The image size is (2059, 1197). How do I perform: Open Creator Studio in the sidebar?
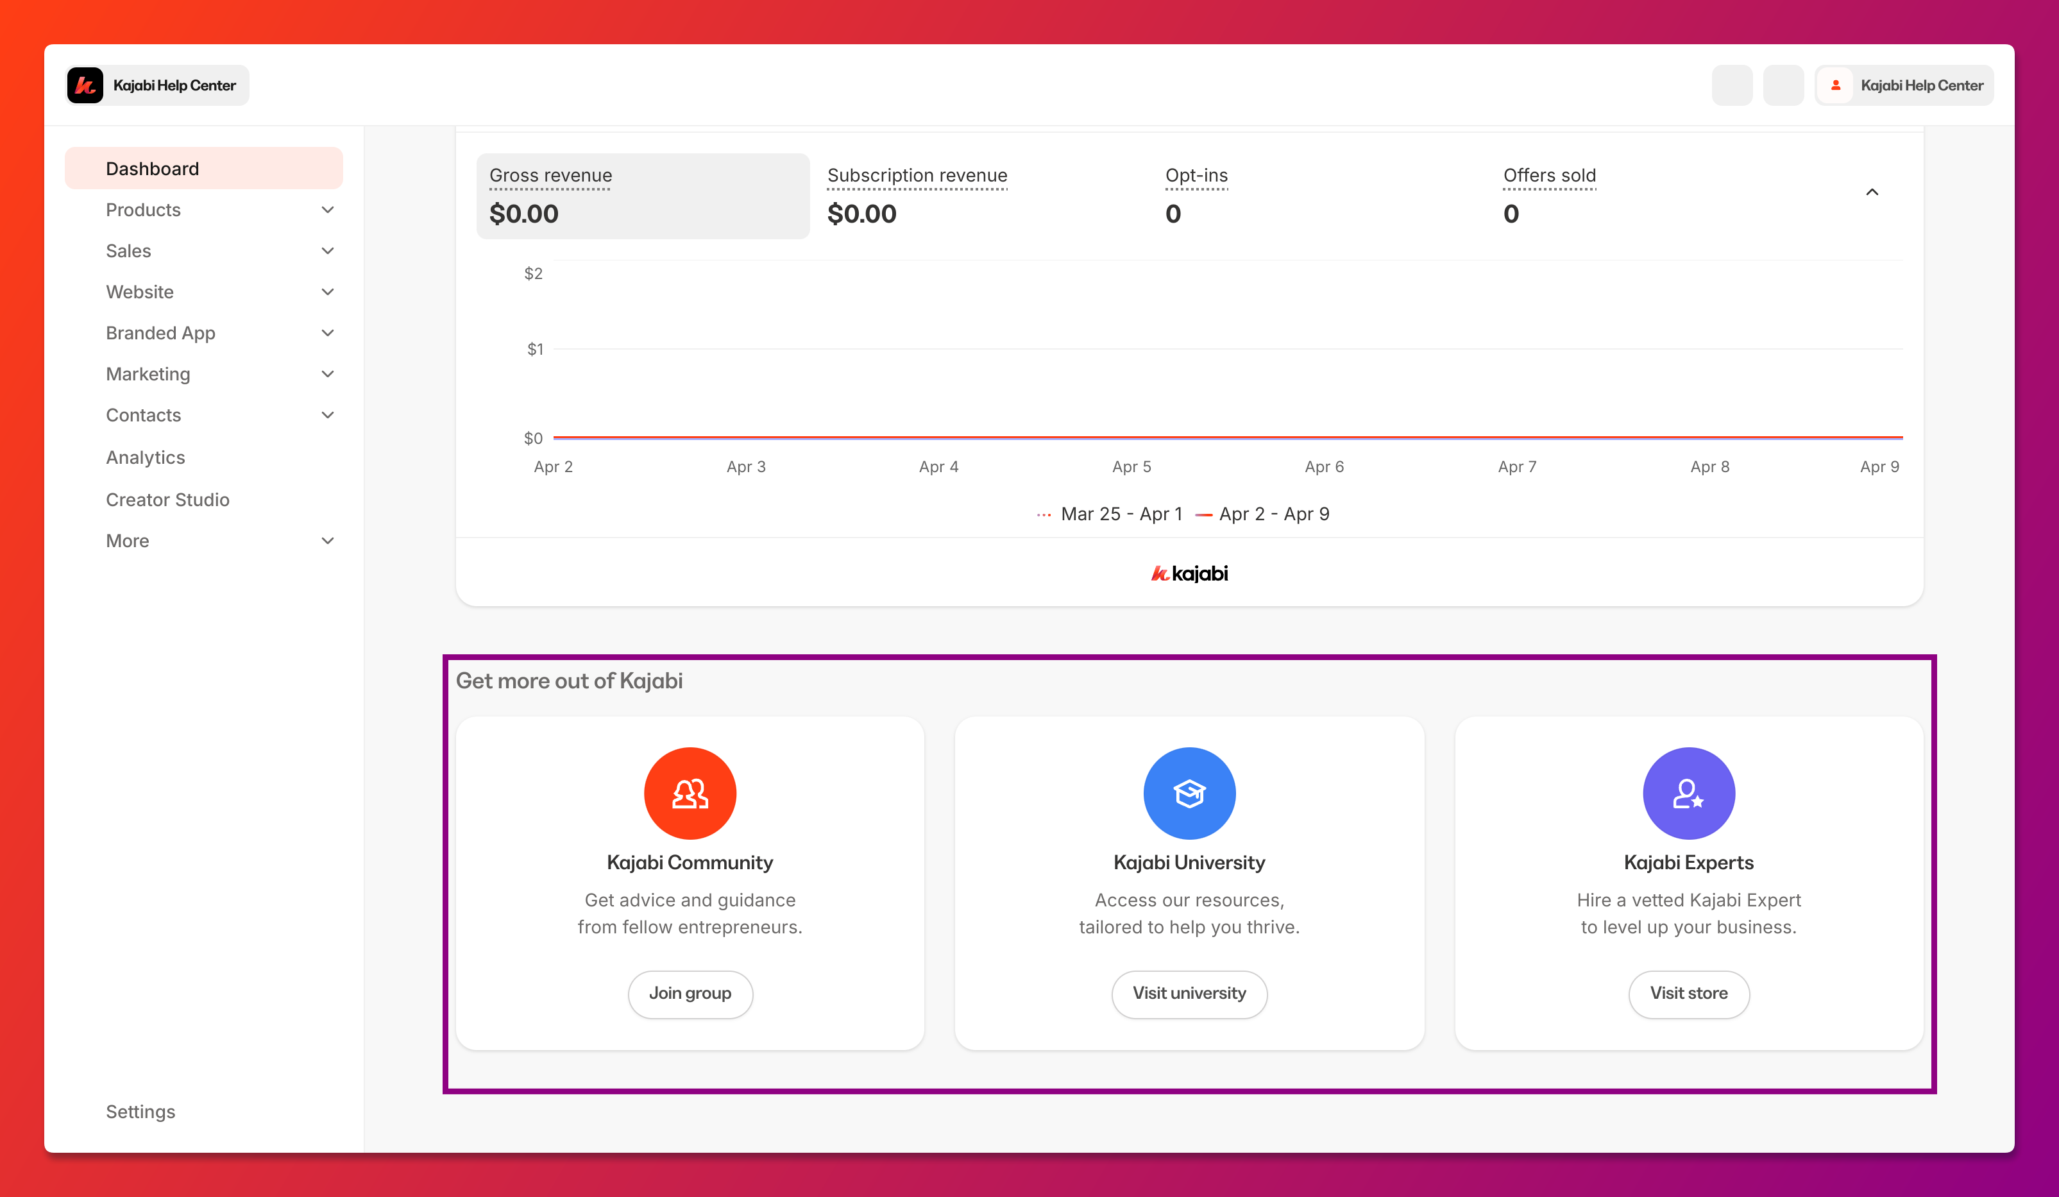click(x=167, y=499)
